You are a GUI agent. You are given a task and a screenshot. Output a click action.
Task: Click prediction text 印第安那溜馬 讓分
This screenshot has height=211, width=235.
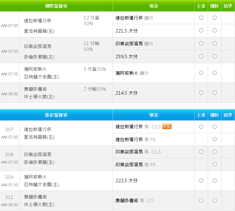(134, 44)
